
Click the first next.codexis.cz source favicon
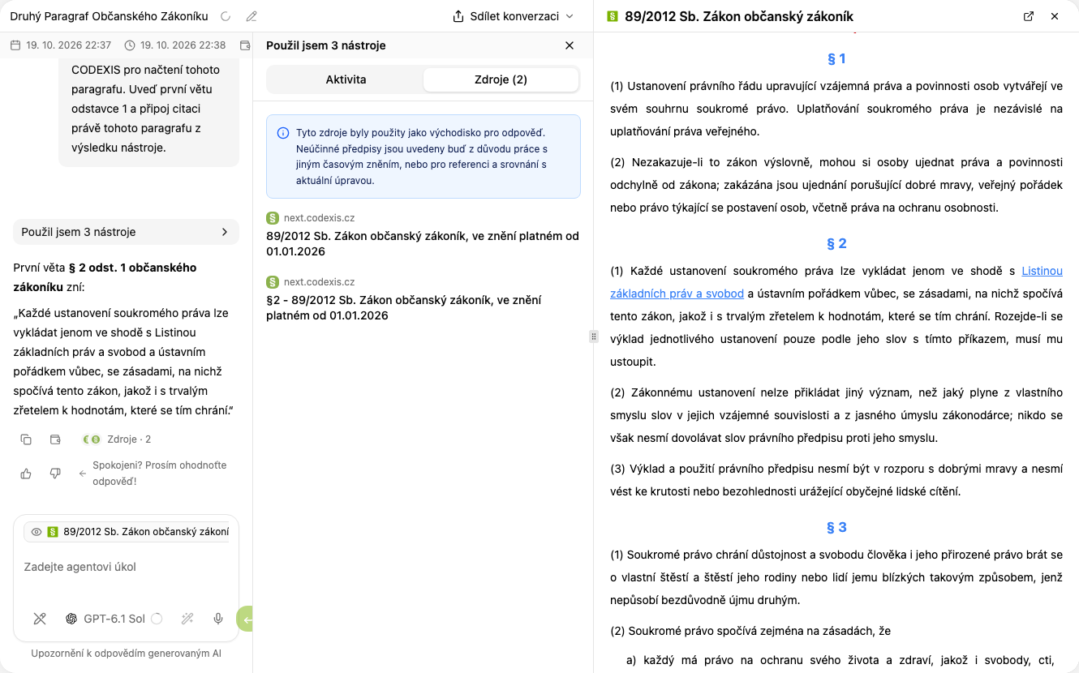pos(273,218)
